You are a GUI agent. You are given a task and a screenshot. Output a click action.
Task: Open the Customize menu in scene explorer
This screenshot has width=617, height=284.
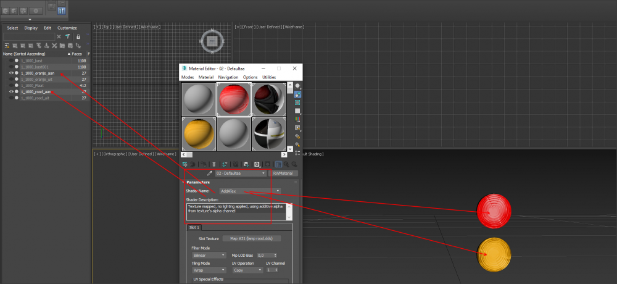(67, 28)
